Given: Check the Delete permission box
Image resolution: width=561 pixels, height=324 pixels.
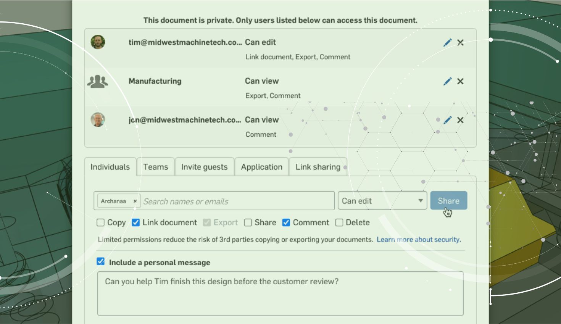Looking at the screenshot, I should [x=339, y=222].
